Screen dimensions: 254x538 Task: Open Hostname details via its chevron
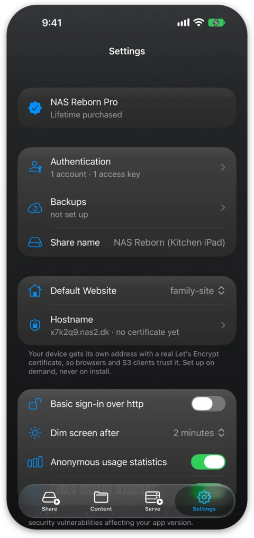point(223,325)
